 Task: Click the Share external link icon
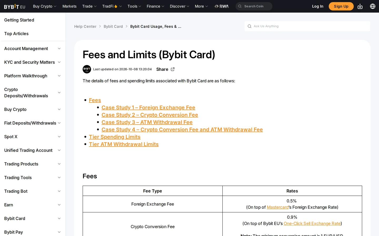pos(173,69)
